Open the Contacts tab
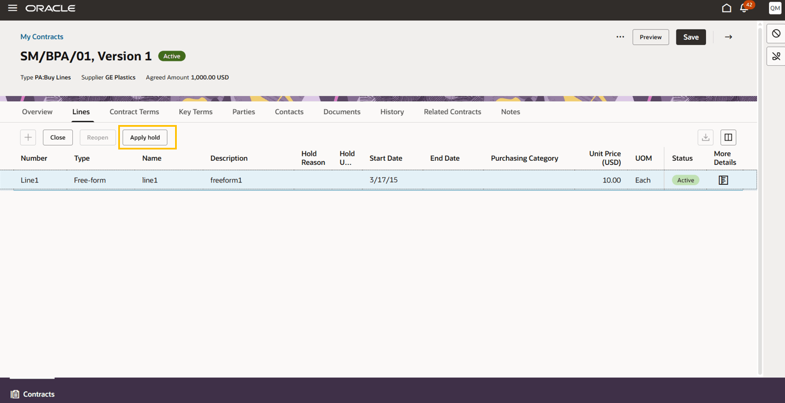This screenshot has height=403, width=785. point(289,112)
